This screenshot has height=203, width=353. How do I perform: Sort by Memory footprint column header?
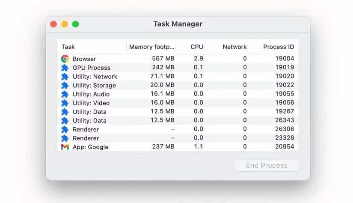[152, 47]
